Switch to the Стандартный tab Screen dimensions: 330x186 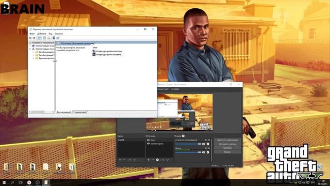(80, 112)
